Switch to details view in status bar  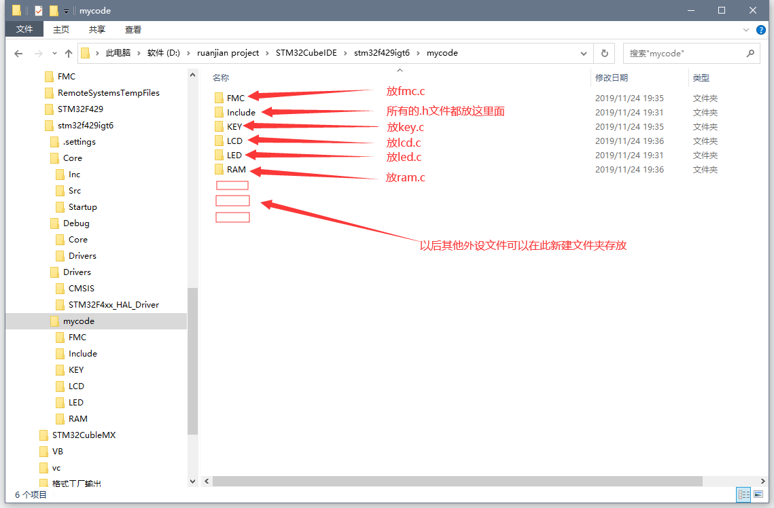pyautogui.click(x=743, y=494)
